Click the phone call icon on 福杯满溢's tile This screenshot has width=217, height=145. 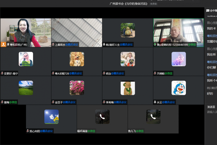point(102,117)
